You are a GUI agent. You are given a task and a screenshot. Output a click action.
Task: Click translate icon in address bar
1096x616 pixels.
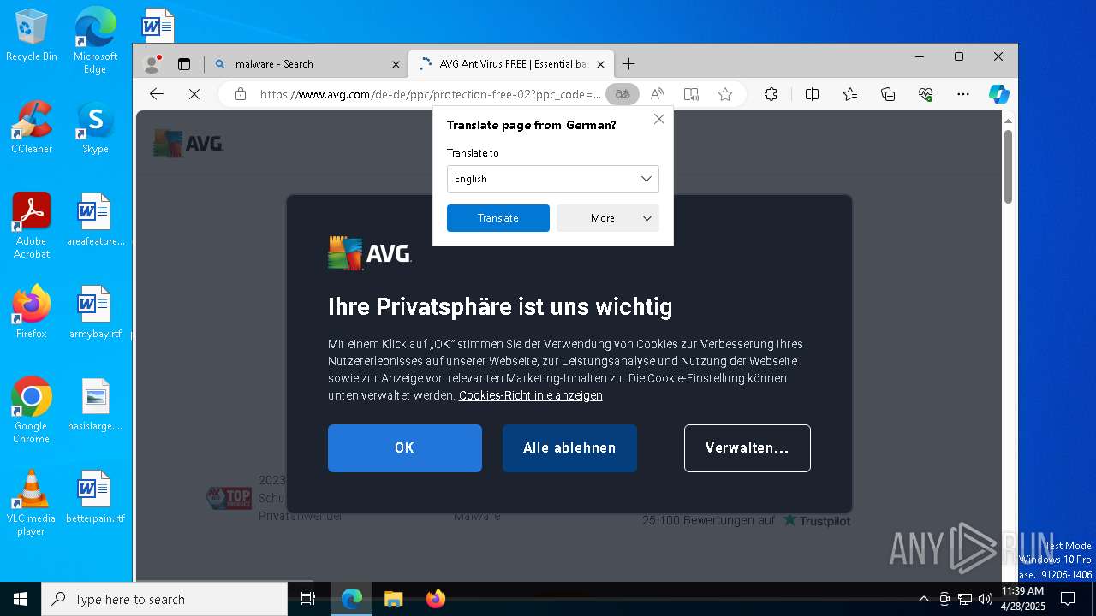(622, 94)
